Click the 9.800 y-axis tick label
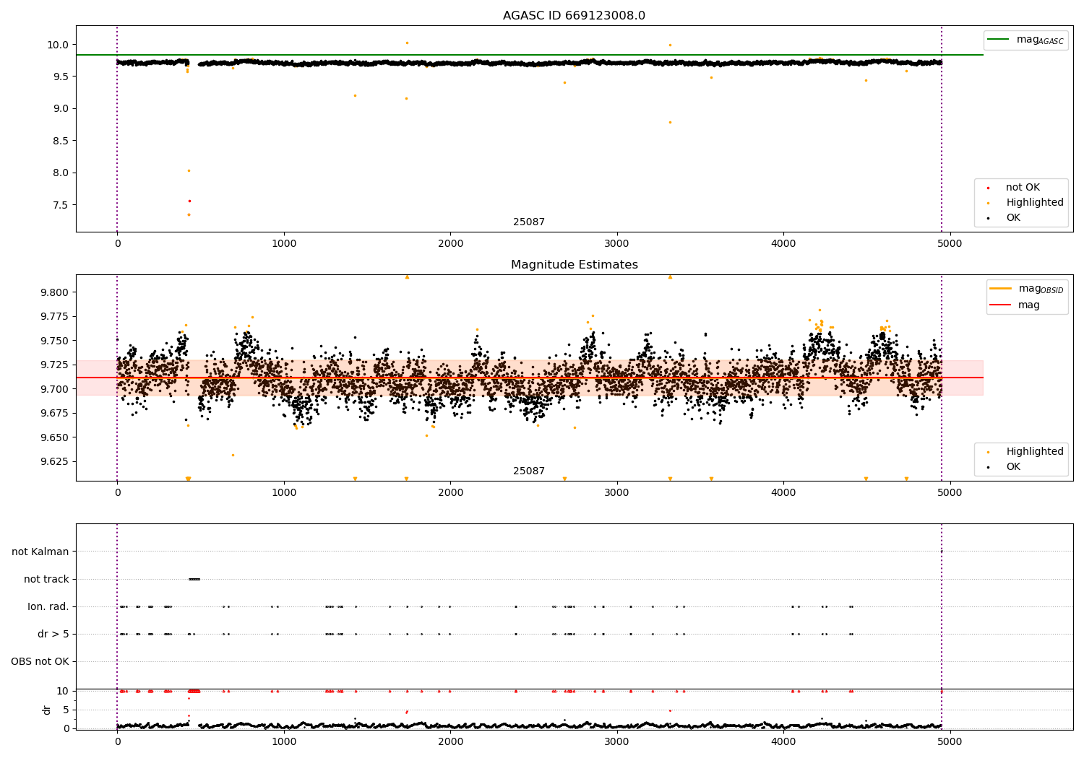 (55, 292)
